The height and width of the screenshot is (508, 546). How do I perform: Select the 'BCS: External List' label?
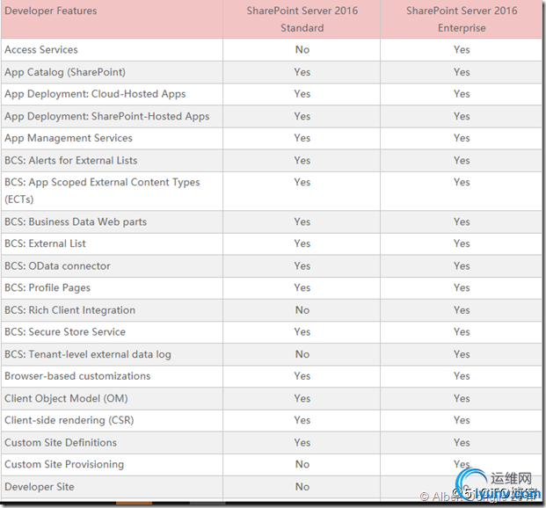coord(45,243)
